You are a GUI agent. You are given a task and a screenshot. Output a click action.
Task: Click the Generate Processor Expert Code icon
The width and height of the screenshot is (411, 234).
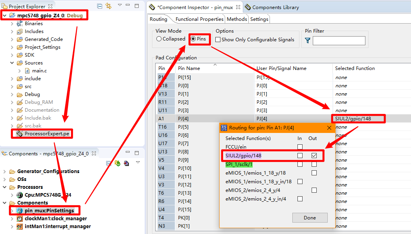[x=117, y=164]
